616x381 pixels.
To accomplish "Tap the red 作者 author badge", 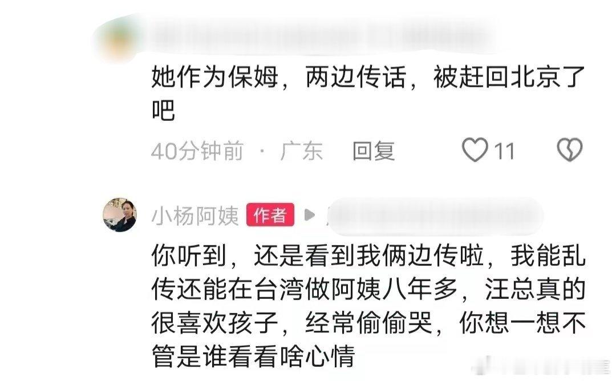I will 270,215.
